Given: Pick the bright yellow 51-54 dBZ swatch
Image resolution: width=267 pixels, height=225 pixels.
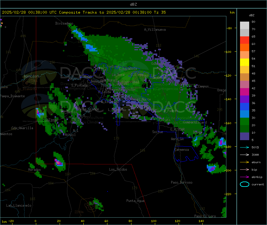Looking at the screenshot, I should pyautogui.click(x=244, y=62).
